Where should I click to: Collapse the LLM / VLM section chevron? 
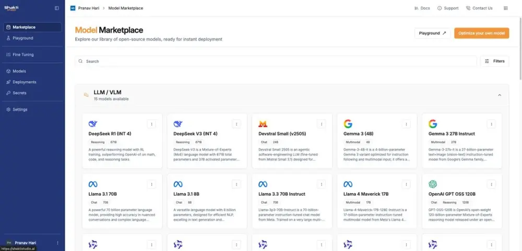tap(500, 95)
